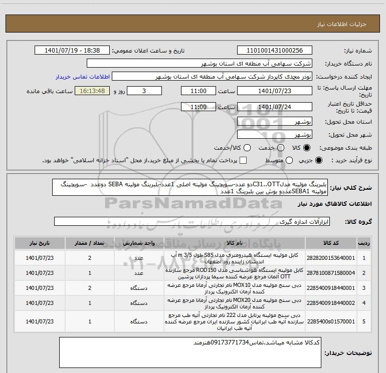The height and width of the screenshot is (373, 386).
Task: Select the کالا/خدمت radio button
Action: coord(247,148)
